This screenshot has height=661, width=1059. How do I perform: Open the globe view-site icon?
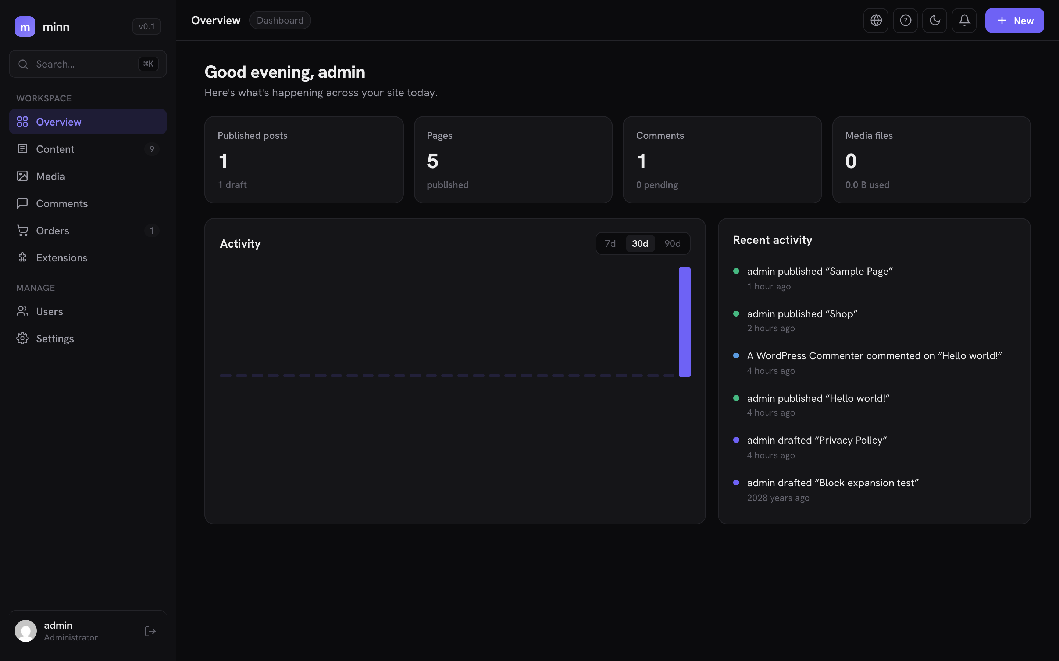[x=876, y=20]
